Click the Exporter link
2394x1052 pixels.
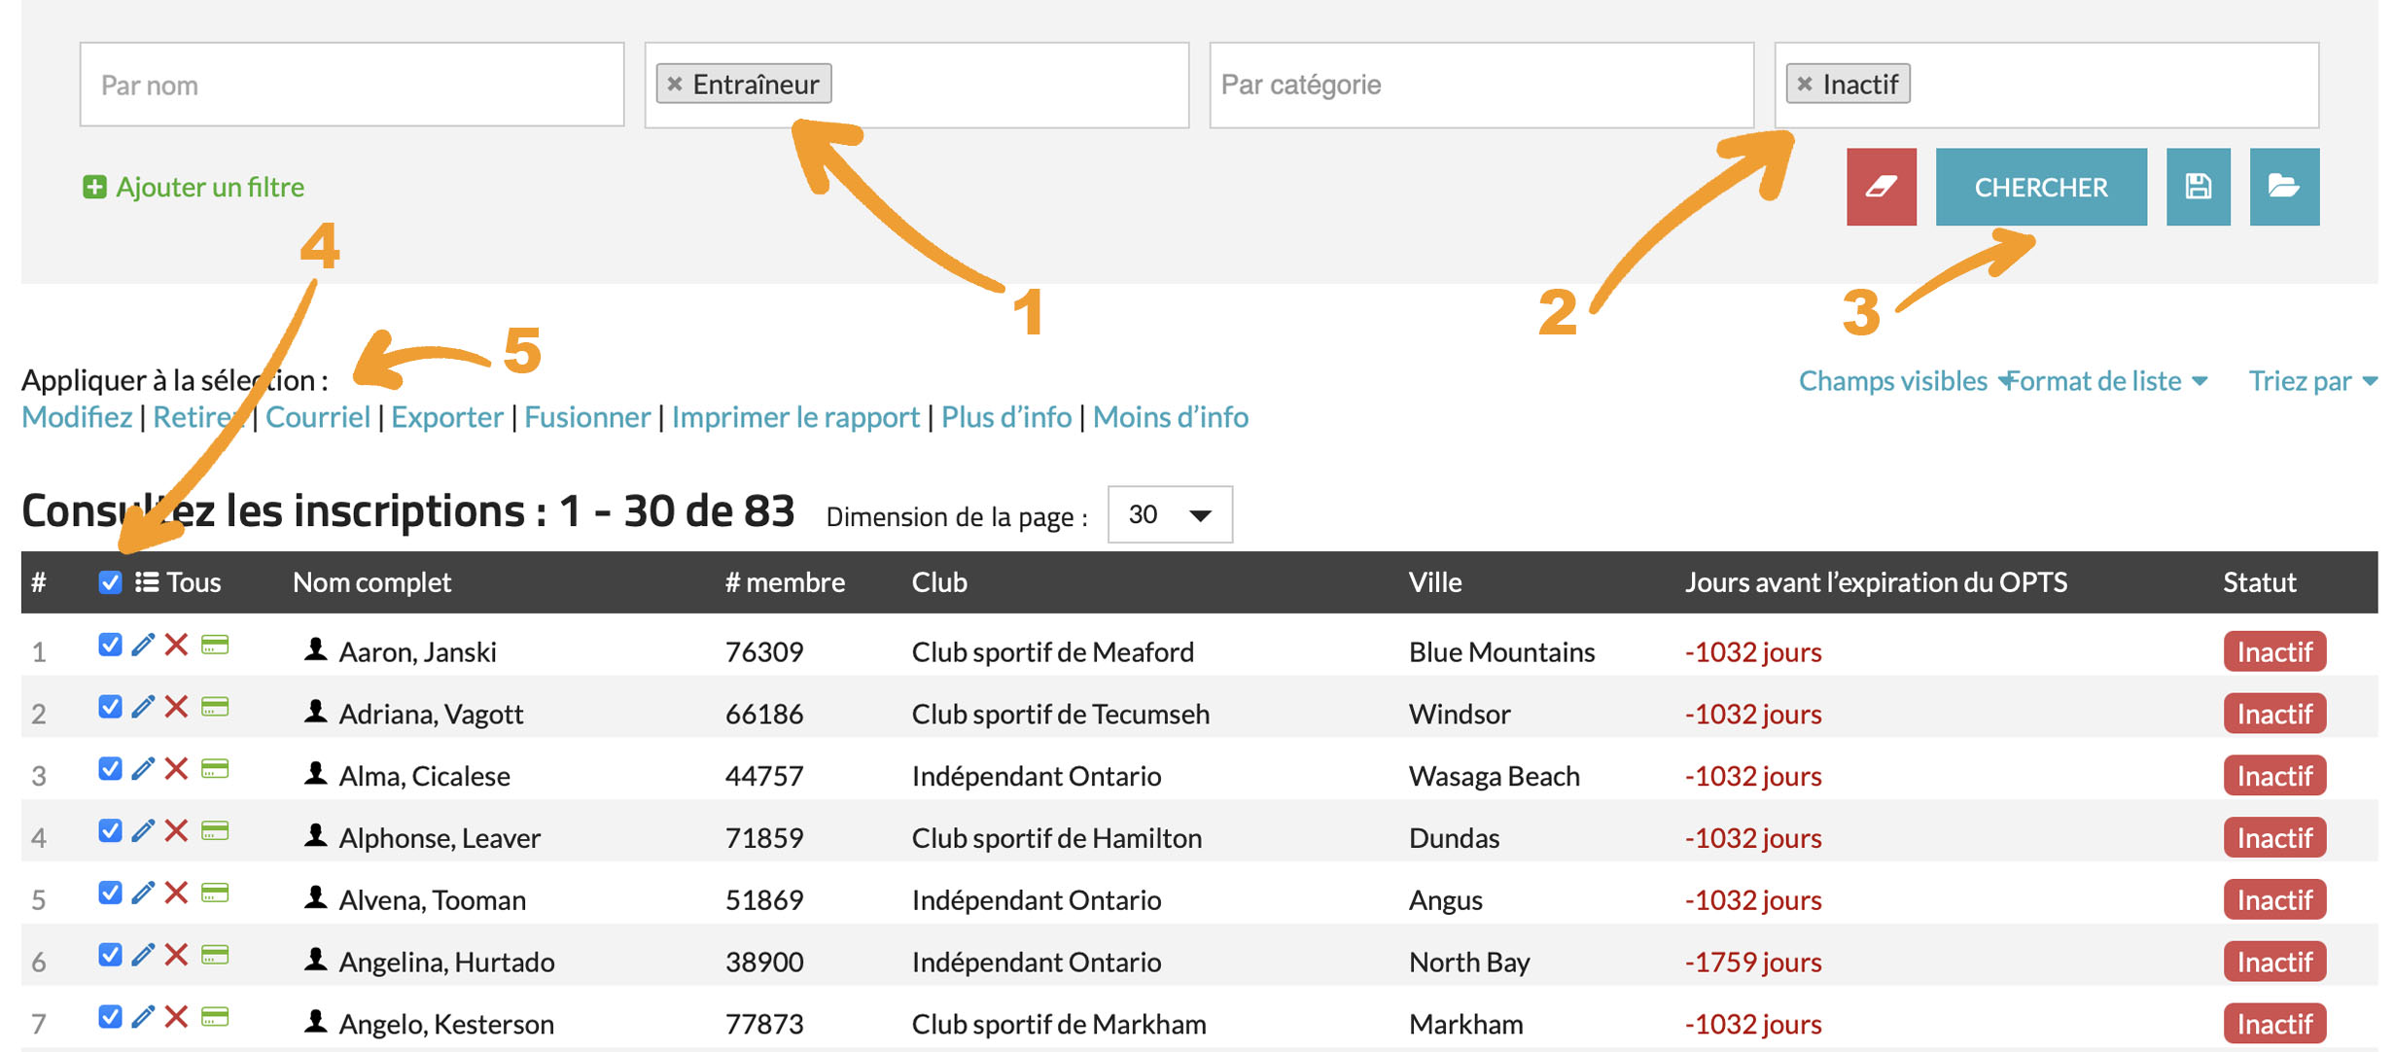(446, 417)
